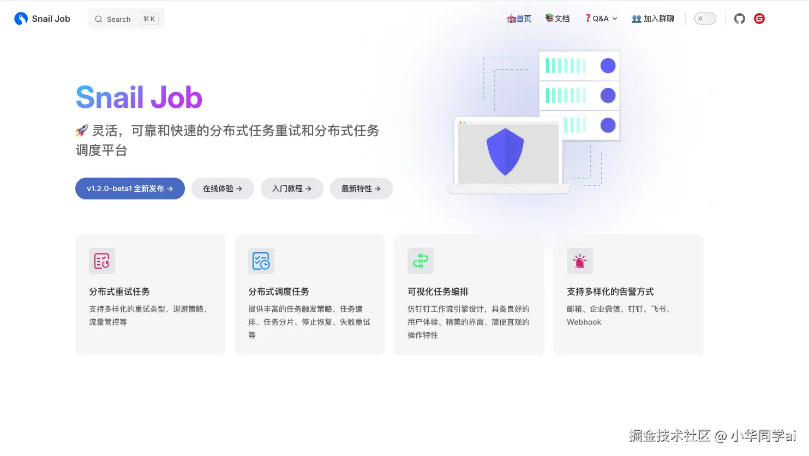Click the distributed retry task icon

click(102, 261)
